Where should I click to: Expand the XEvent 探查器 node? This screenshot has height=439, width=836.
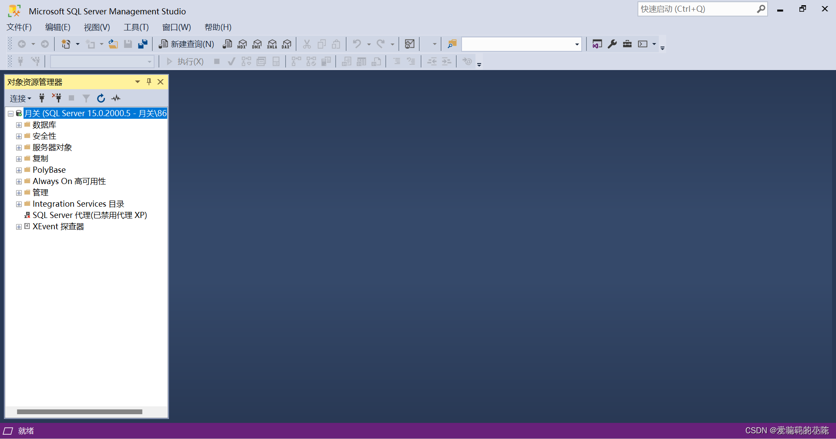(x=19, y=227)
